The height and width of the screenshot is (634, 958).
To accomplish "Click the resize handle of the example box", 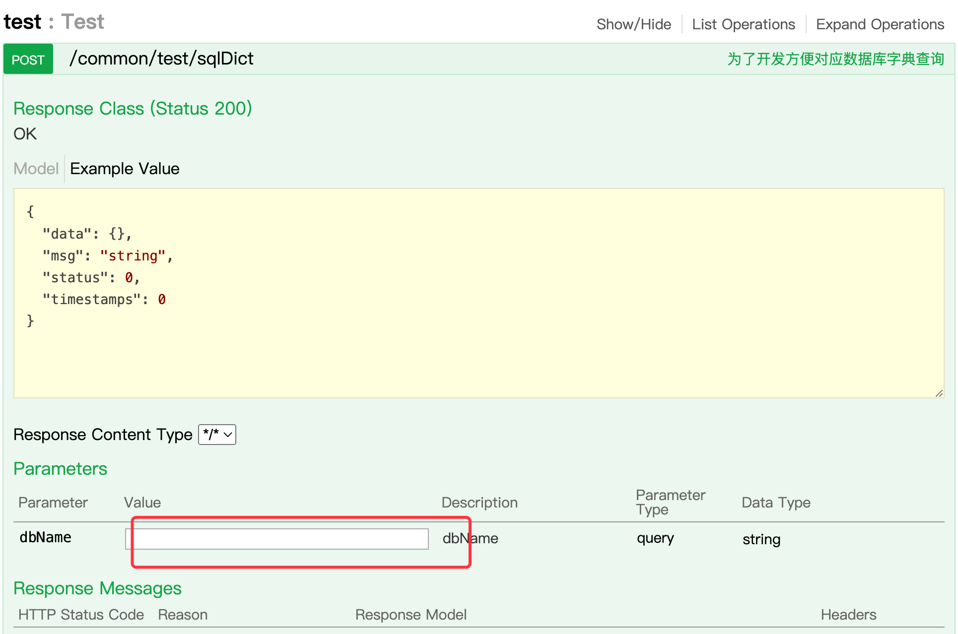I will pyautogui.click(x=939, y=393).
